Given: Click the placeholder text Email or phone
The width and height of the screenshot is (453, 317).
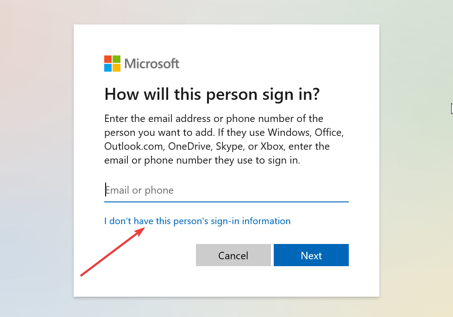Looking at the screenshot, I should pyautogui.click(x=139, y=189).
